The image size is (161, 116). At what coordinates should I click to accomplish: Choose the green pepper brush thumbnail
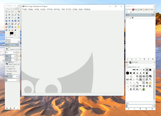point(144,89)
